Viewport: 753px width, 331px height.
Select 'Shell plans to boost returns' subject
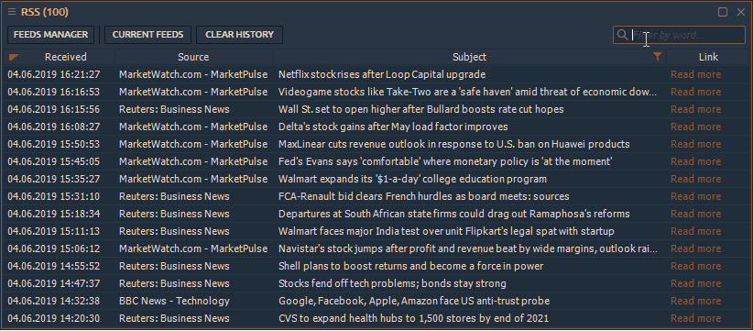[411, 266]
